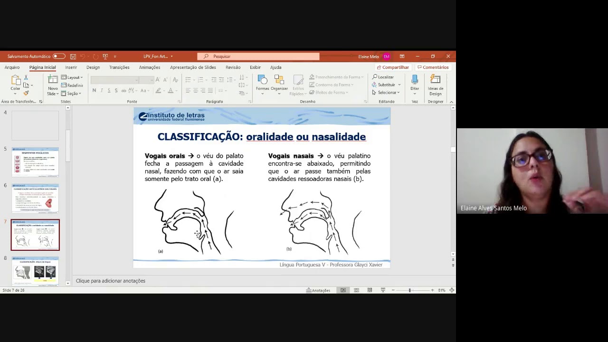Toggle Anotações notes pane
The height and width of the screenshot is (342, 608).
(318, 290)
